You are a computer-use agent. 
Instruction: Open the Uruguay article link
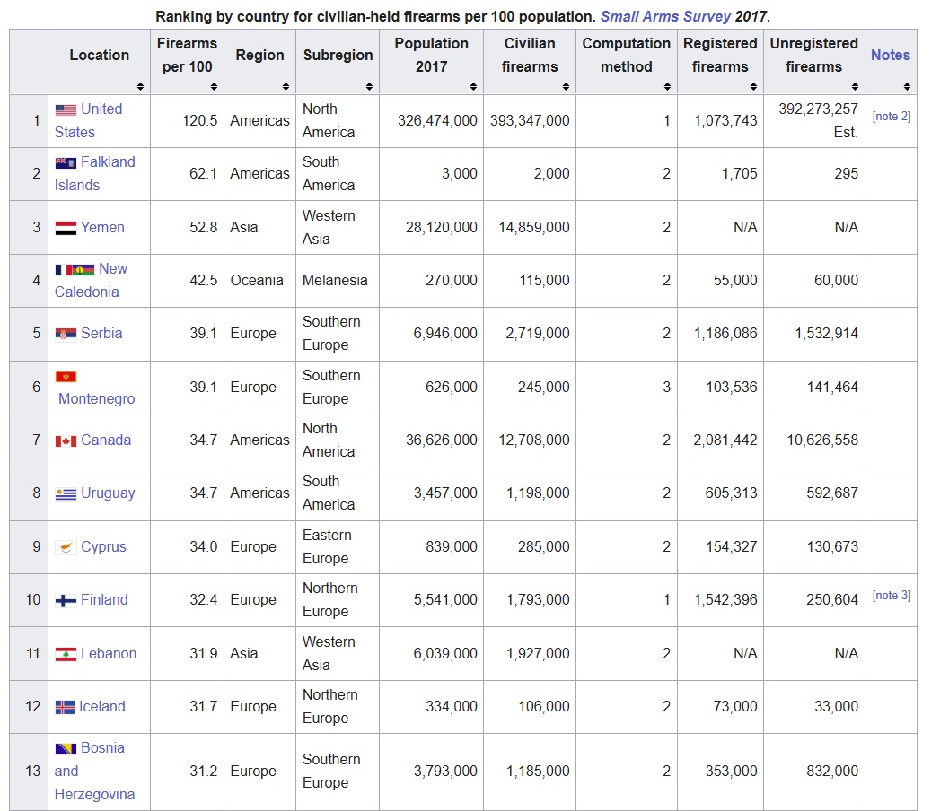(x=108, y=493)
